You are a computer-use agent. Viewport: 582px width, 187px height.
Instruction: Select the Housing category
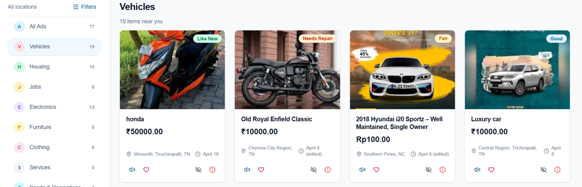pyautogui.click(x=54, y=67)
